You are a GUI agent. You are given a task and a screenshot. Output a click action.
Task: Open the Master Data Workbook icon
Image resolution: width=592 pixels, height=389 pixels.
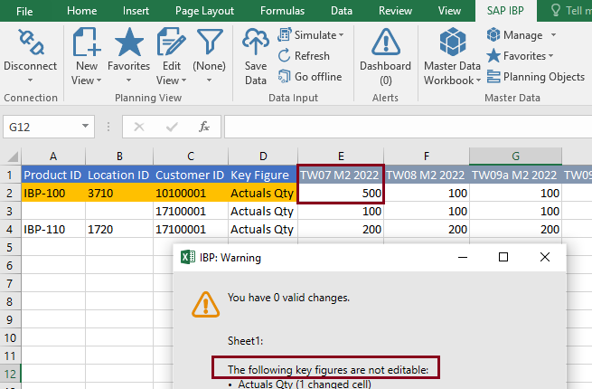[452, 42]
